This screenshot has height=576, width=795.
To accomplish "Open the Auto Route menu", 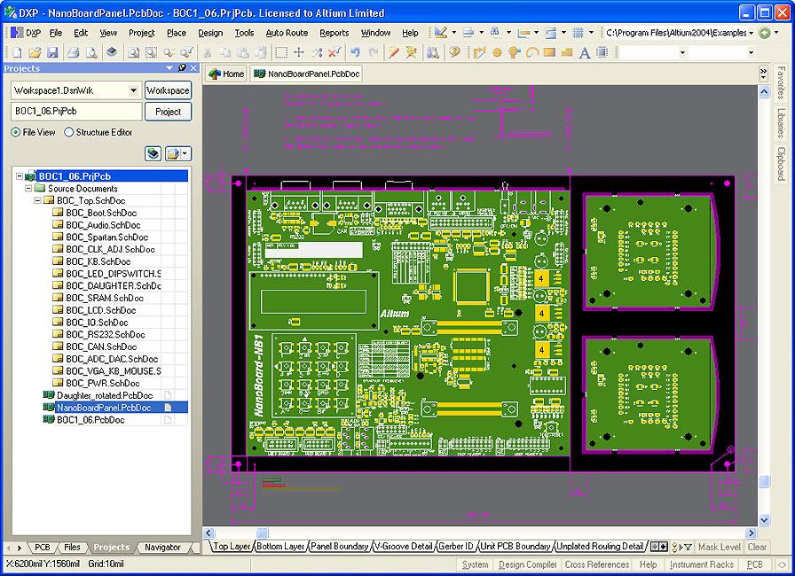I will pos(287,33).
